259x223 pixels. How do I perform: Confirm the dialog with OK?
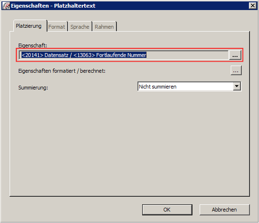tap(167, 210)
